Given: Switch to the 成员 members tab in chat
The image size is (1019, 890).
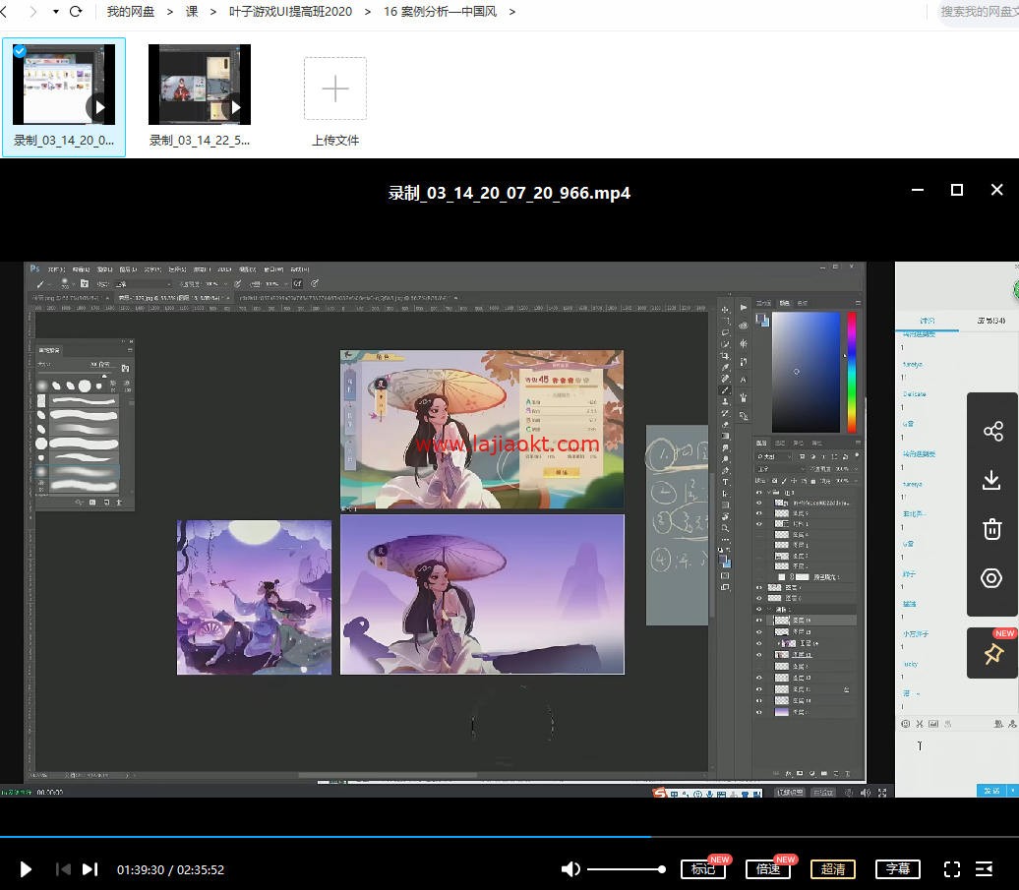Looking at the screenshot, I should tap(991, 321).
